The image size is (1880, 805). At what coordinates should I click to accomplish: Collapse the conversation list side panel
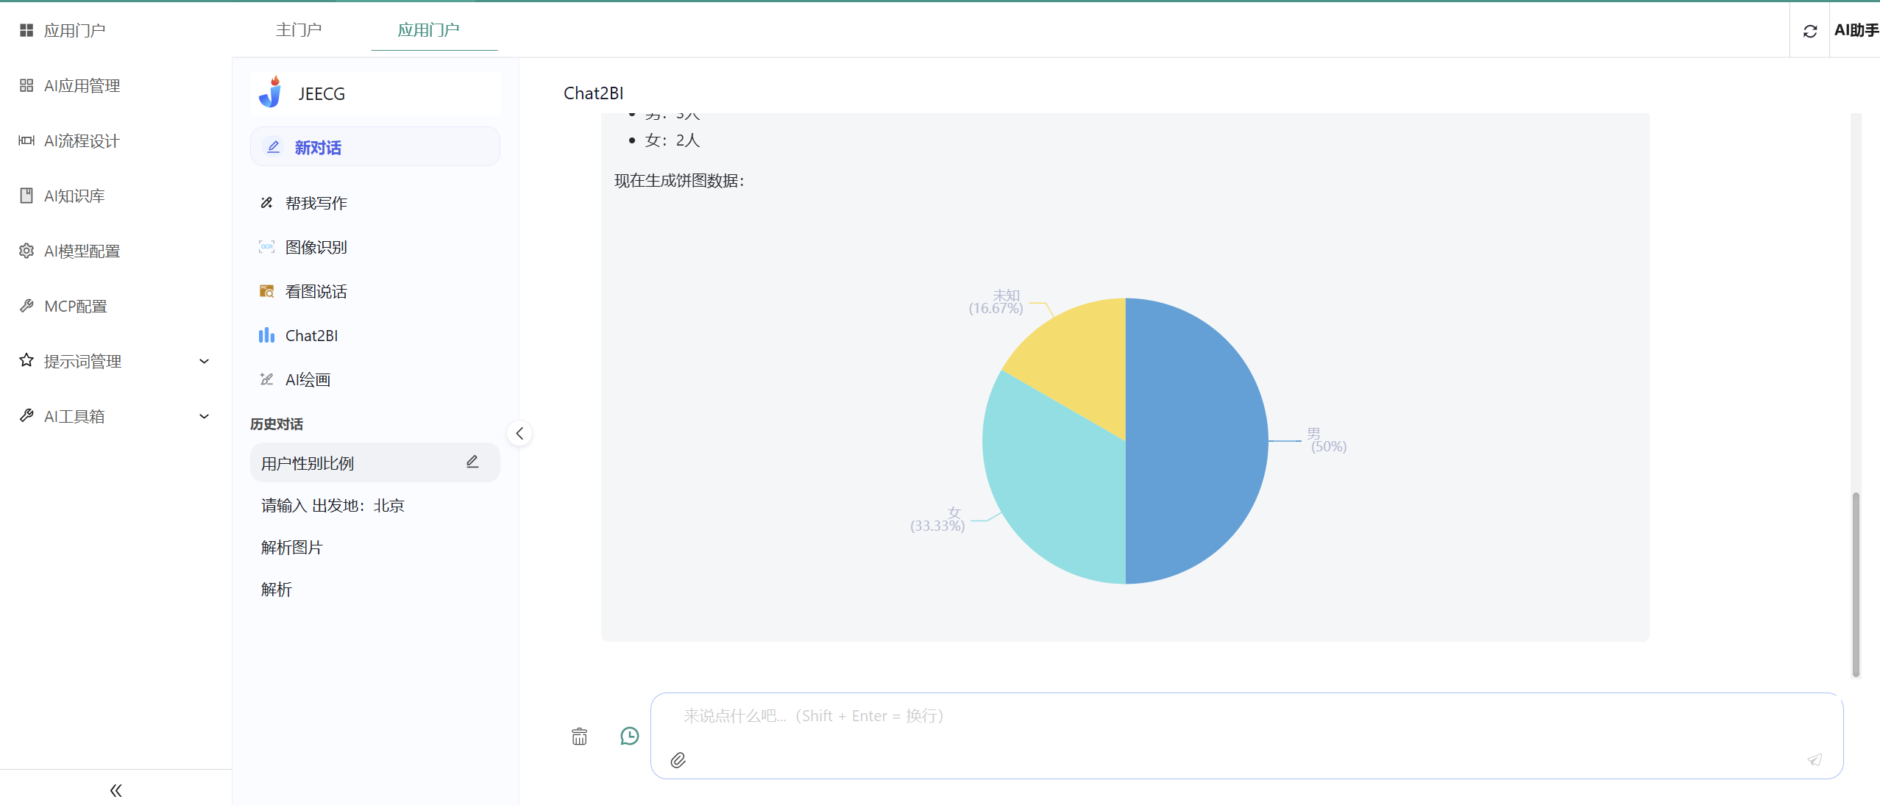pos(519,433)
